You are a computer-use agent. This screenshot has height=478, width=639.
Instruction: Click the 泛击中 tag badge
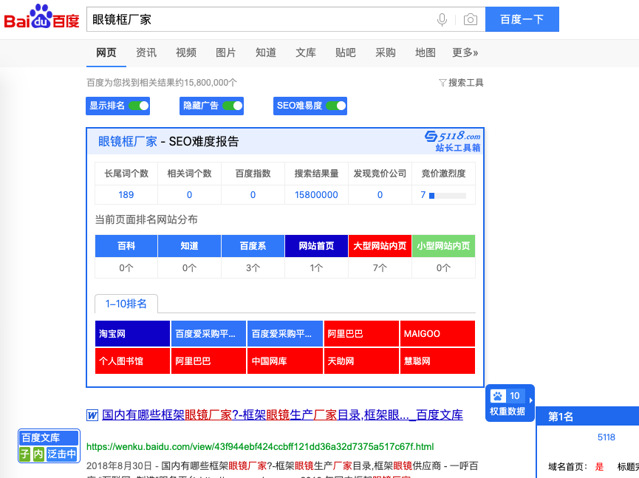click(x=62, y=454)
